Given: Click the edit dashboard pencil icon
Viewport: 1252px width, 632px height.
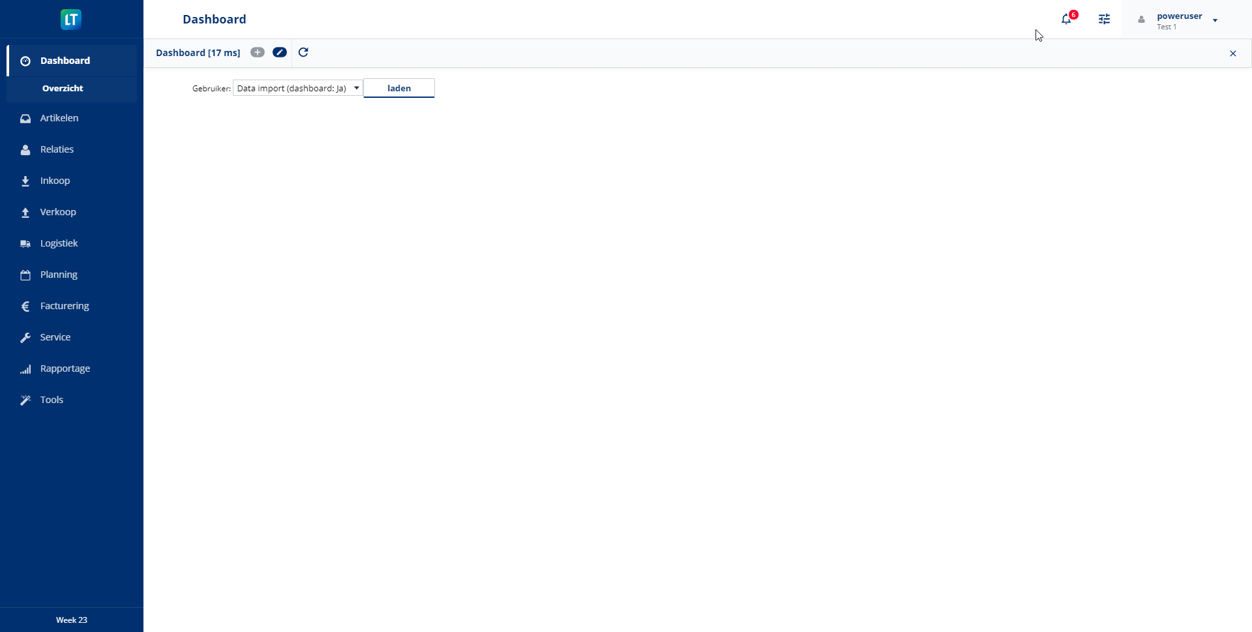Looking at the screenshot, I should coord(280,53).
